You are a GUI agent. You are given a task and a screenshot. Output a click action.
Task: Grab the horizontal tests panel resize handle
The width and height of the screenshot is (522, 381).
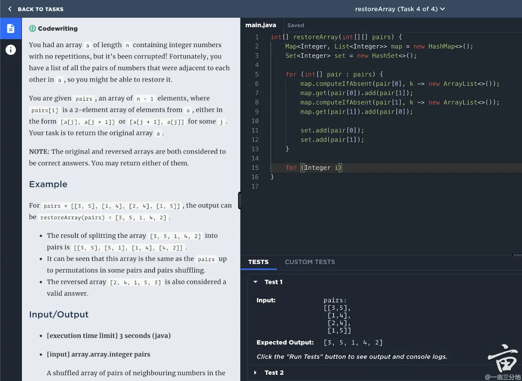pos(517,255)
